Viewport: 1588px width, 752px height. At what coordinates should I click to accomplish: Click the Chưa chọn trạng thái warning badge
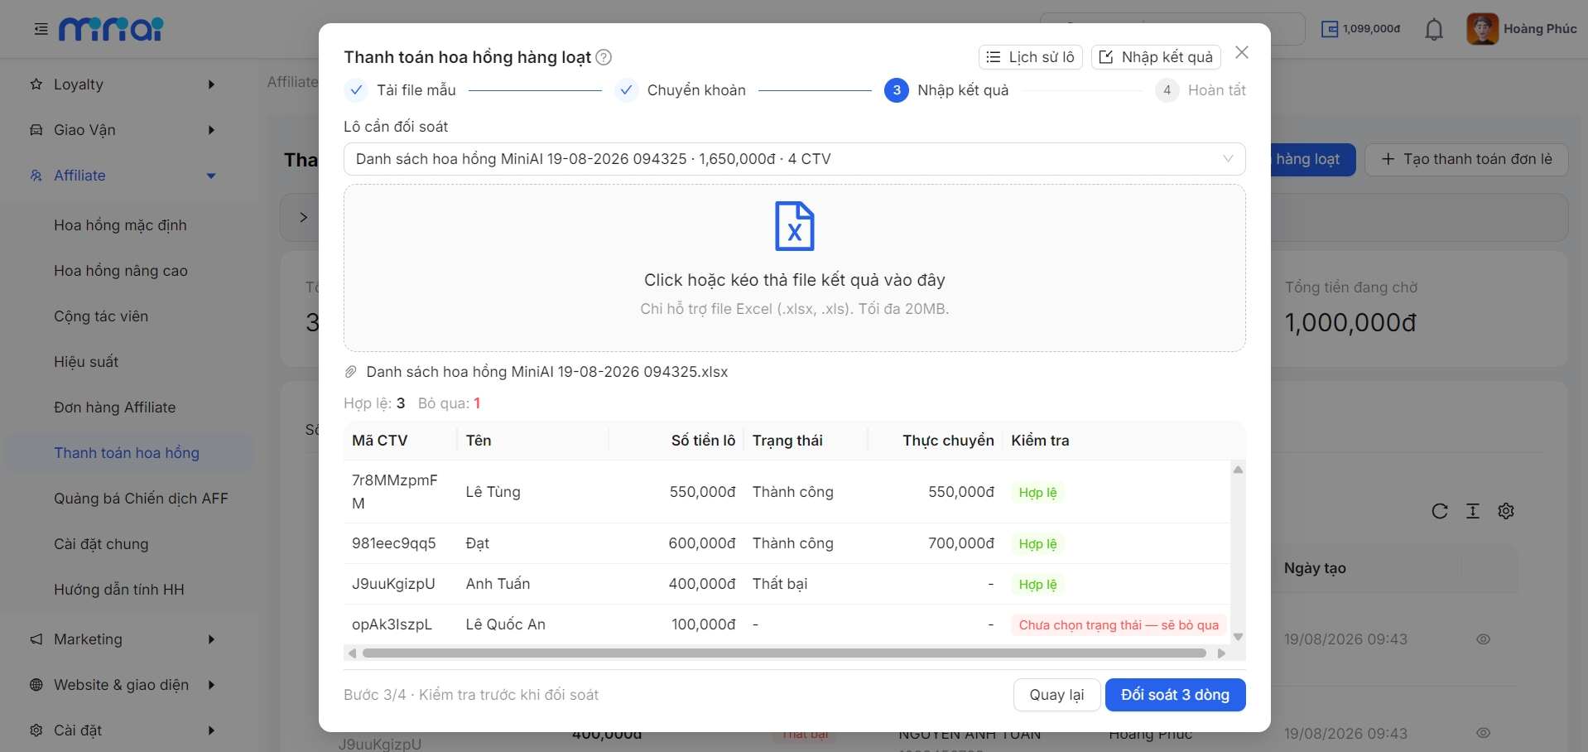[x=1119, y=625]
